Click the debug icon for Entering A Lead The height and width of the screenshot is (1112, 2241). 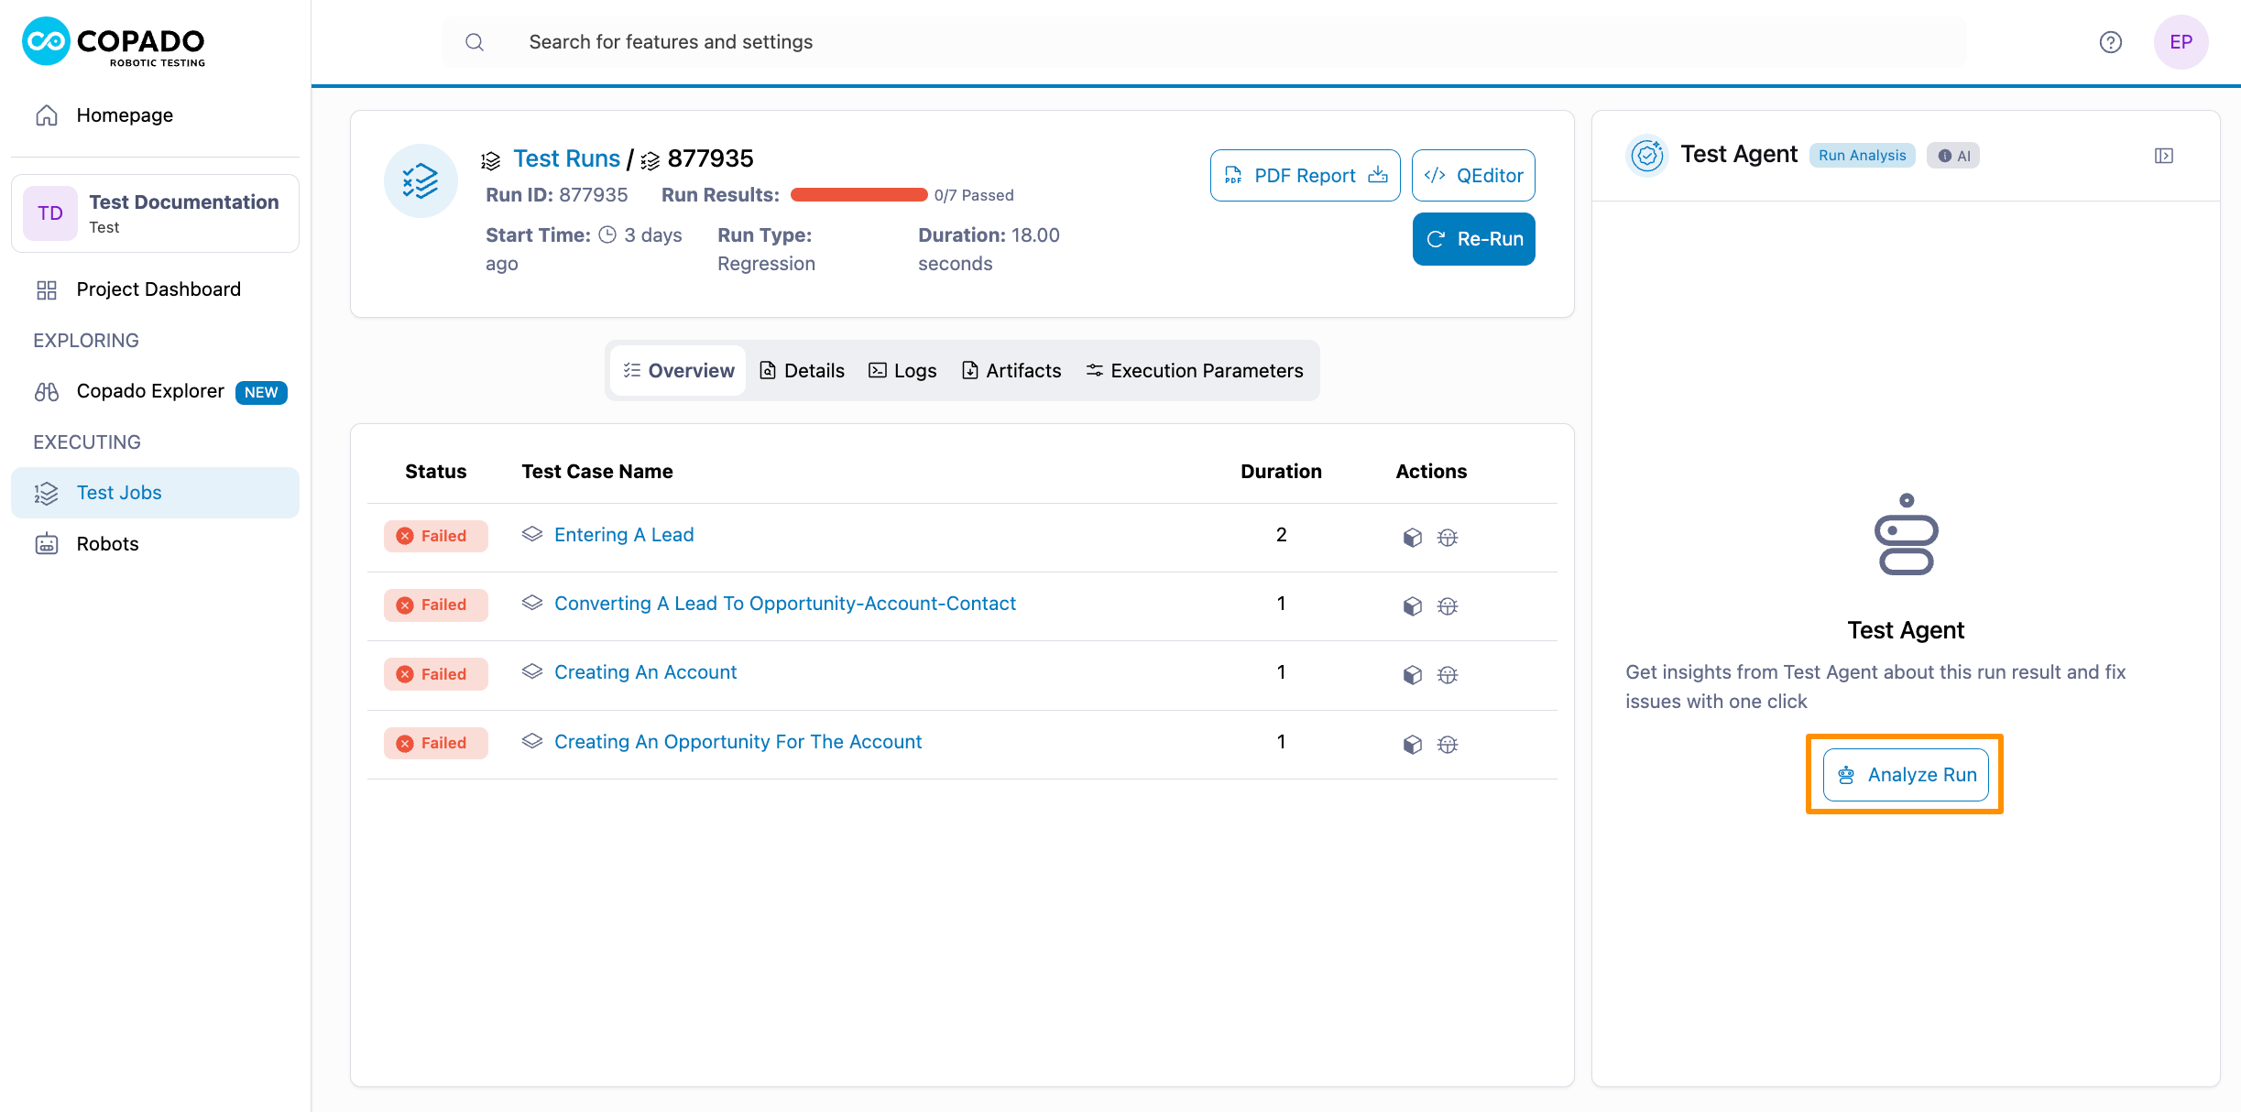point(1447,537)
